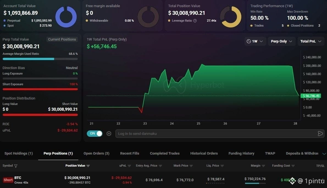Switch to the Spot Holdings (1) tab
327x188 pixels.
[x=19, y=153]
